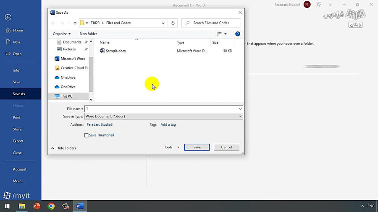The height and width of the screenshot is (212, 378).
Task: Click Add a tag link
Action: pyautogui.click(x=168, y=124)
